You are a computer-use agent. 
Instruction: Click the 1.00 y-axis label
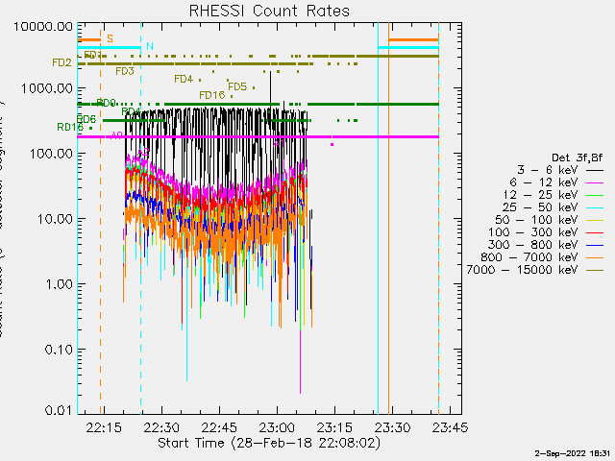60,284
